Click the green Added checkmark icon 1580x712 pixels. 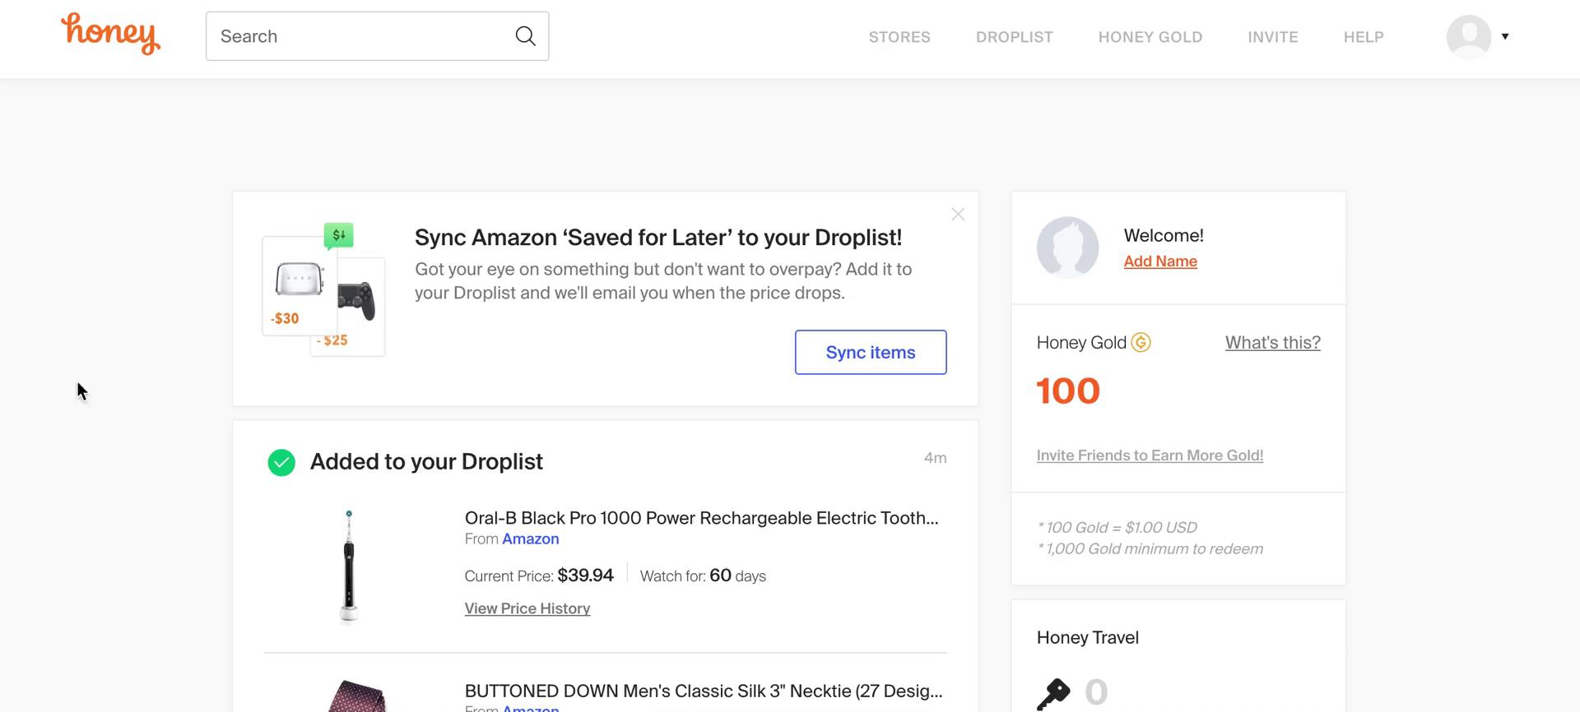[281, 463]
